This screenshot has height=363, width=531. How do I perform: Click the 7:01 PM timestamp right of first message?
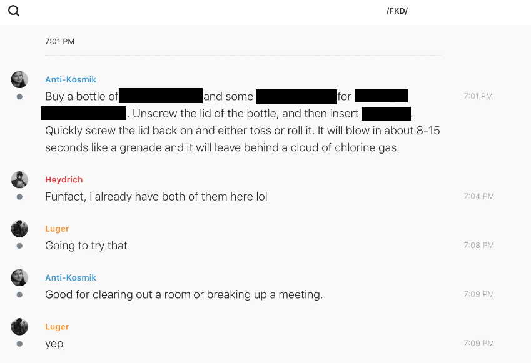pos(478,96)
